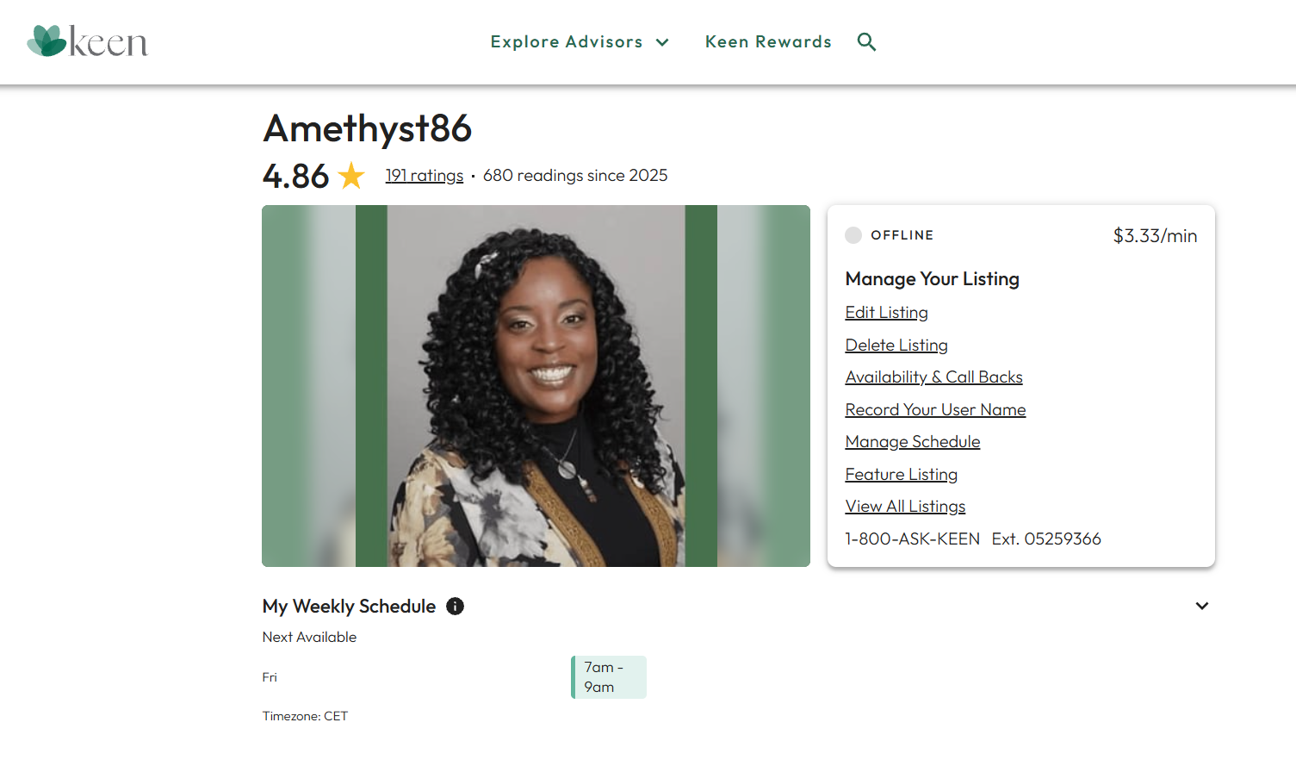Click the Amethyst86 heading
This screenshot has height=766, width=1296.
pos(368,128)
